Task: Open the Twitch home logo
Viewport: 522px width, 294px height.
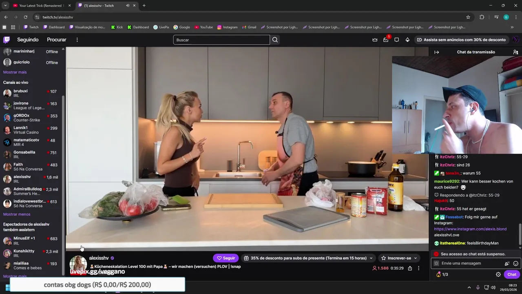Action: pos(7,40)
